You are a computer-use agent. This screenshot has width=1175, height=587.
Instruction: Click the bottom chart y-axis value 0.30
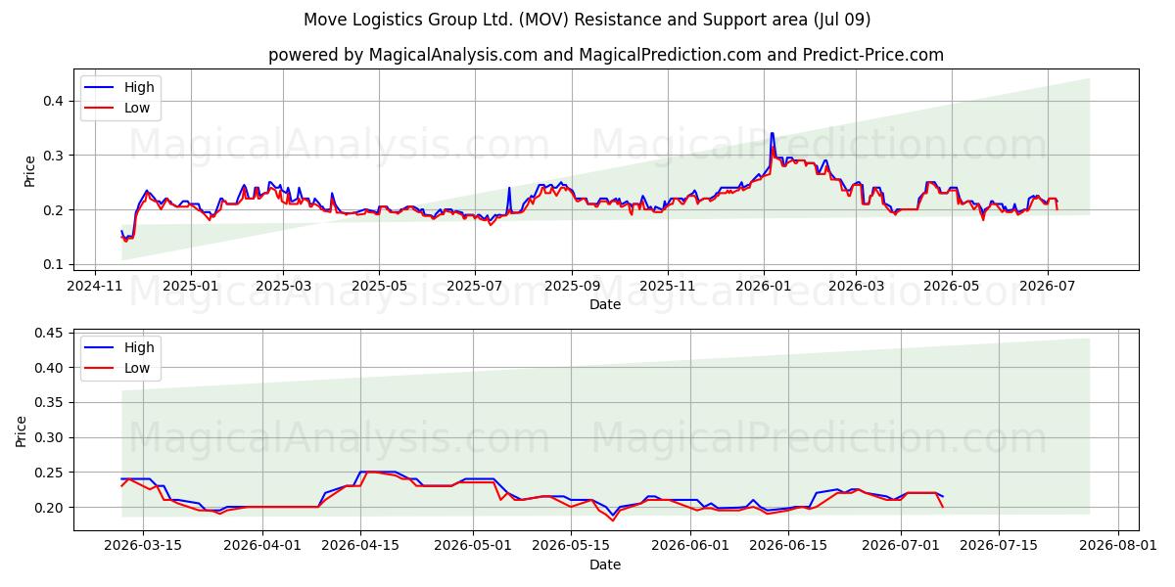point(49,438)
